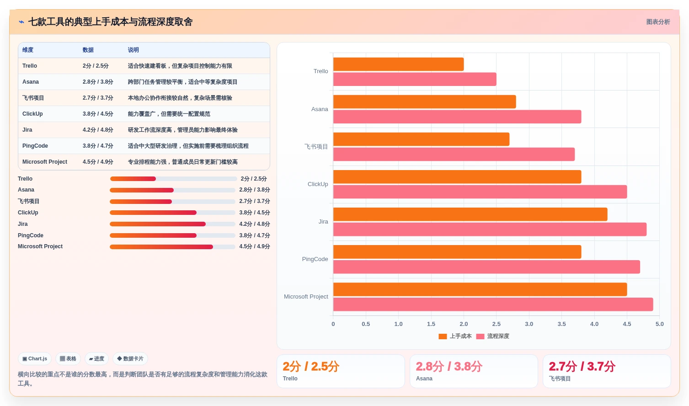Viewport: 689px width, 406px height.
Task: Click the blue lightning icon beside the title
Action: 21,22
